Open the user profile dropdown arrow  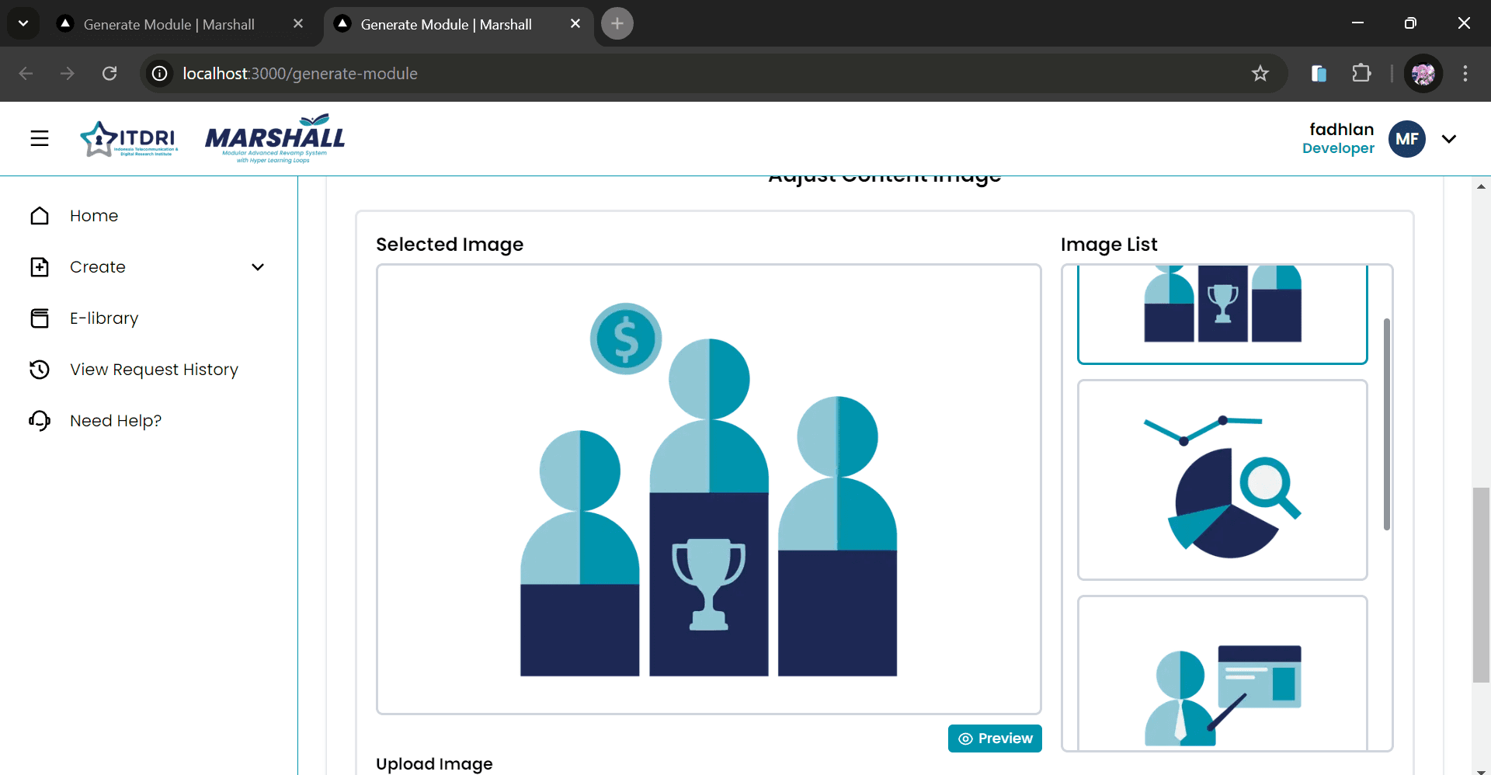click(1448, 139)
